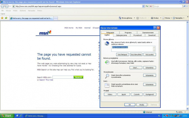The height and width of the screenshot is (118, 189).
Task: Click the address bar URL field
Action: point(77,6)
